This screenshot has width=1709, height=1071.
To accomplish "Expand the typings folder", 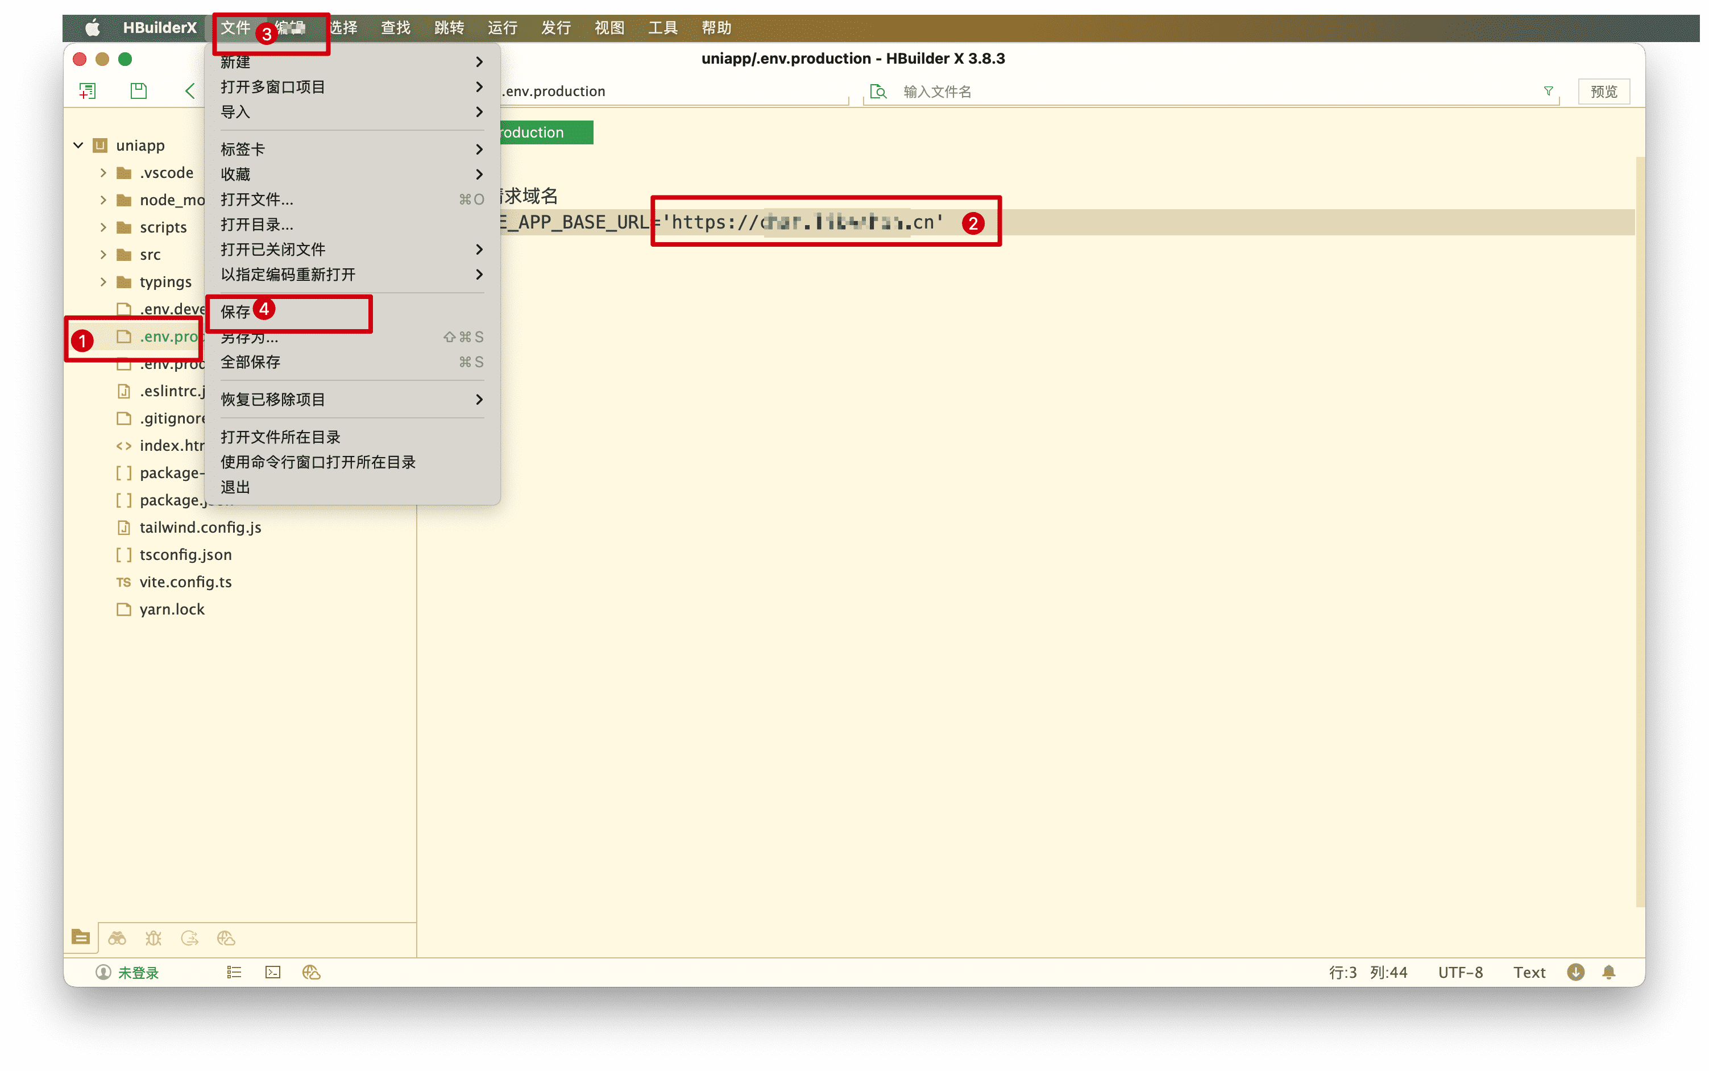I will [x=103, y=282].
